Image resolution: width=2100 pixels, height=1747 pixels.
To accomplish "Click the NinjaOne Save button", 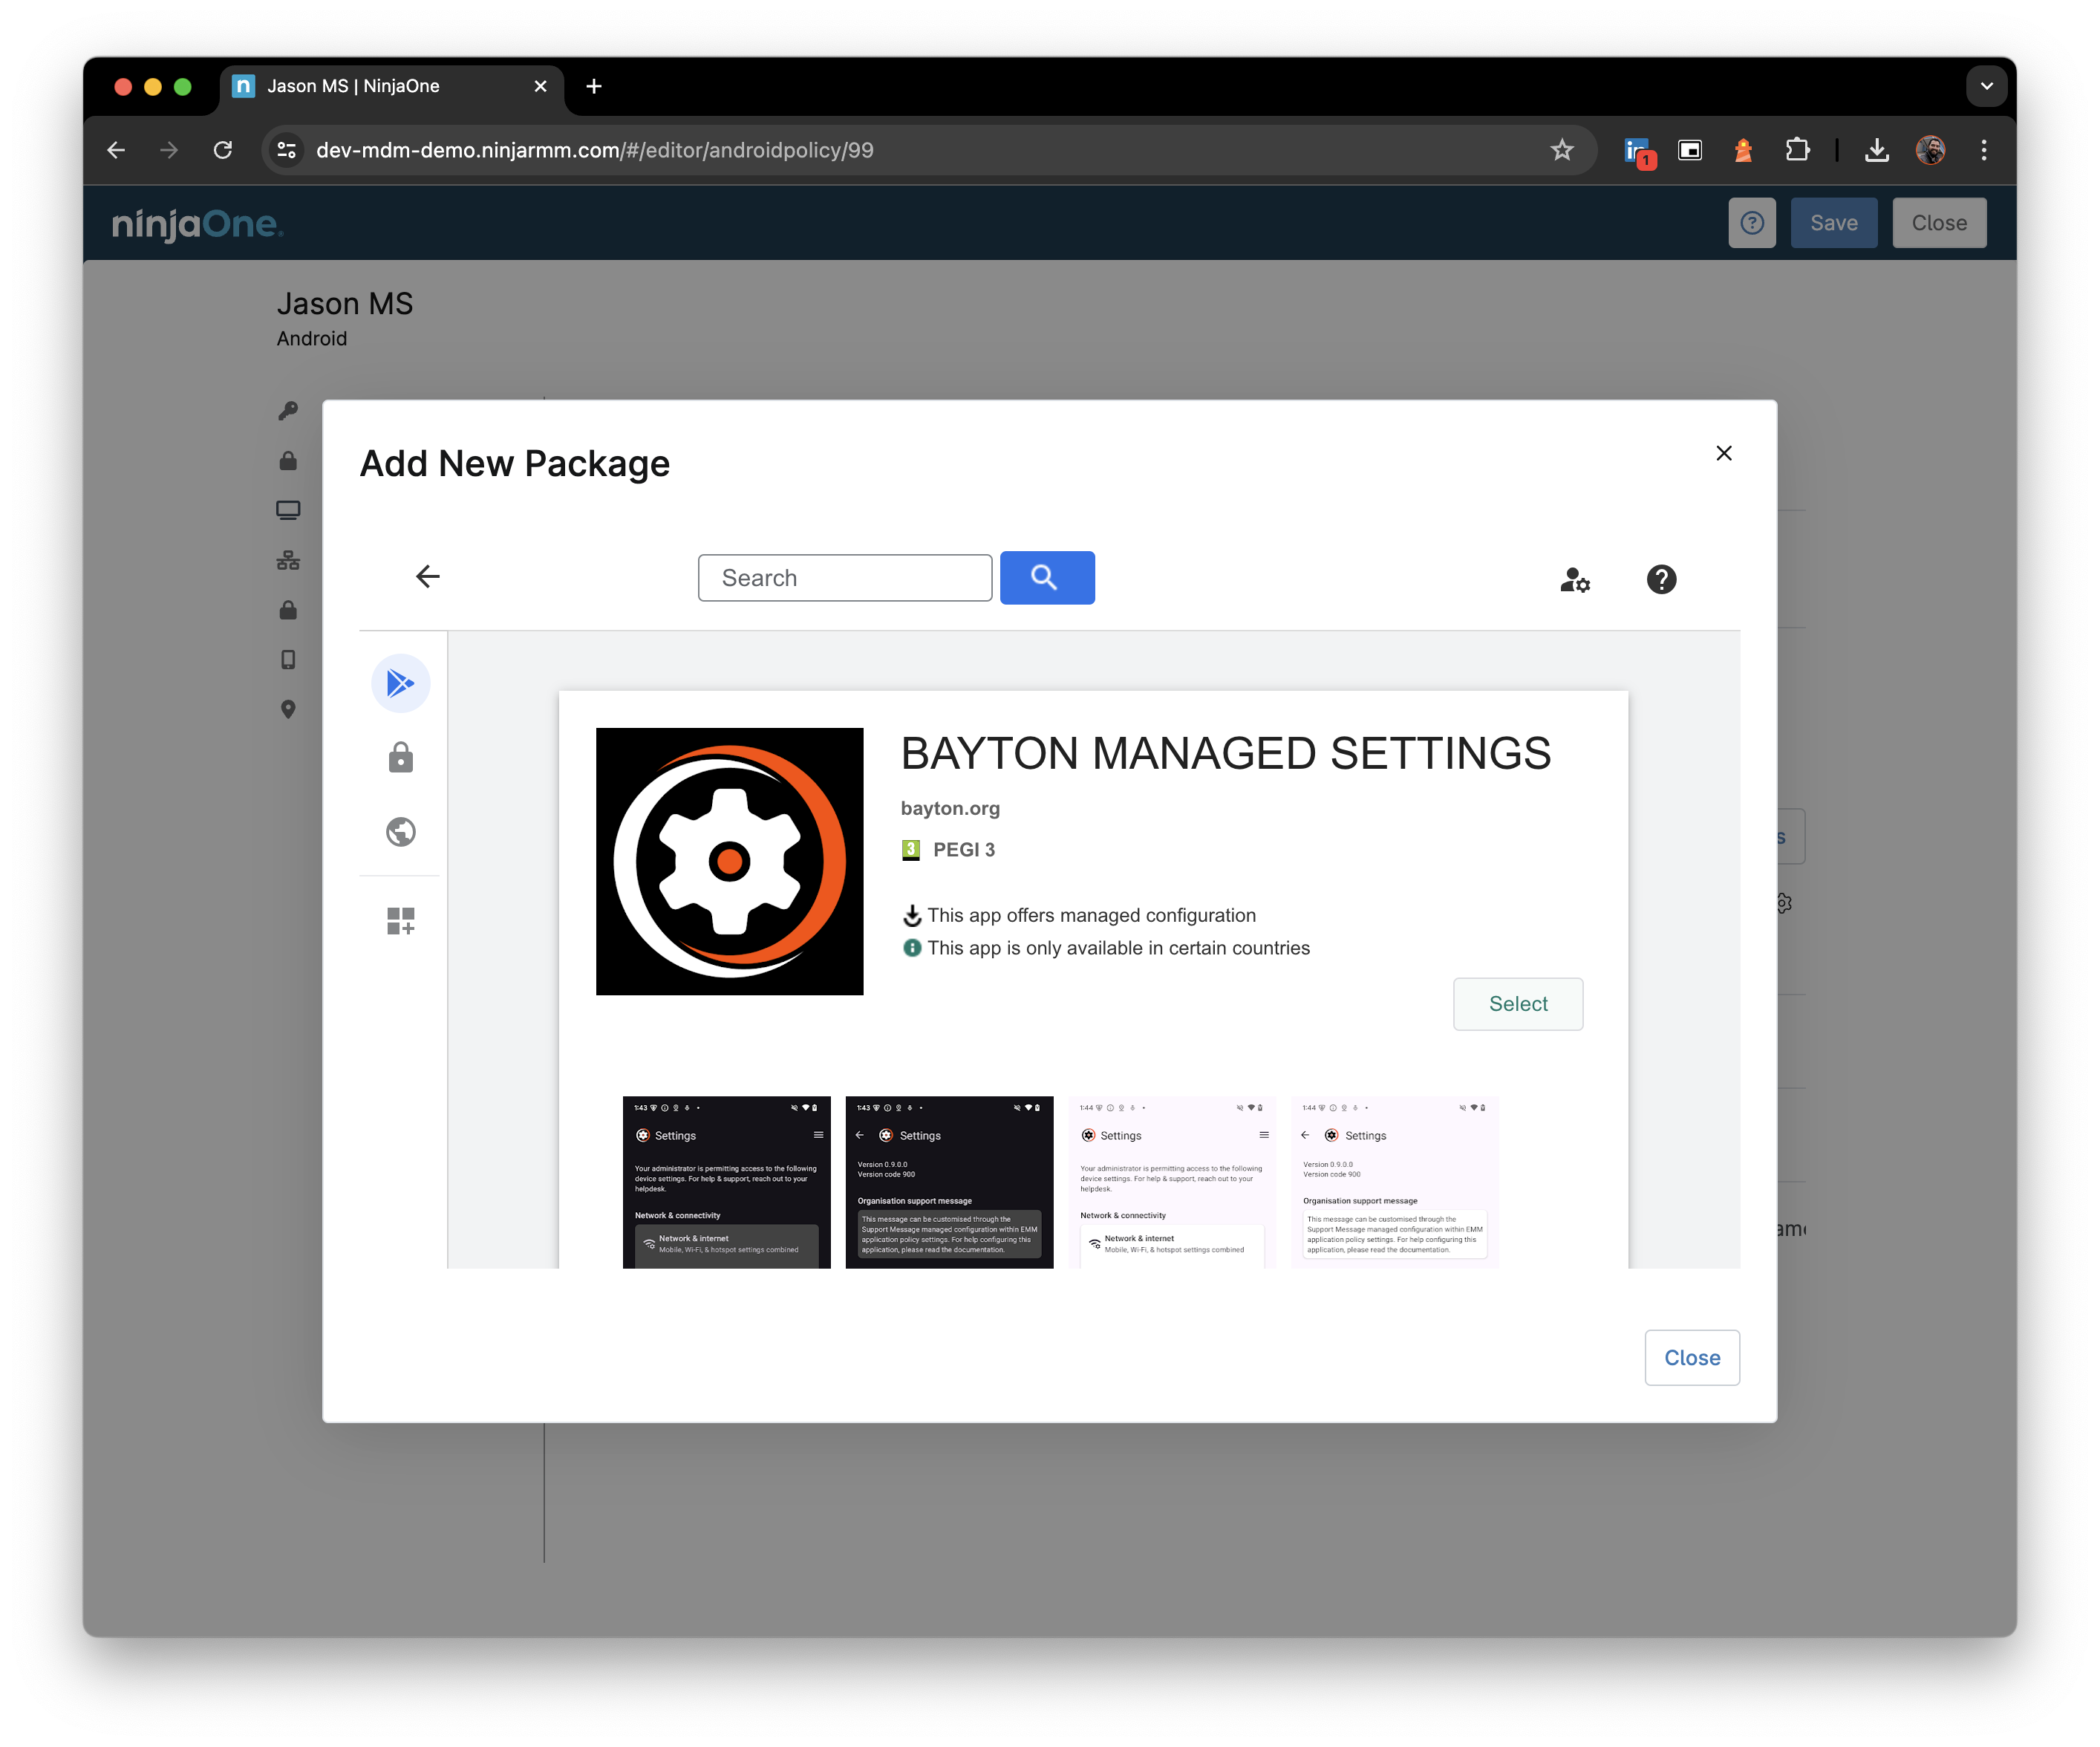I will pos(1835,221).
